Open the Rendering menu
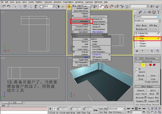 point(79,2)
